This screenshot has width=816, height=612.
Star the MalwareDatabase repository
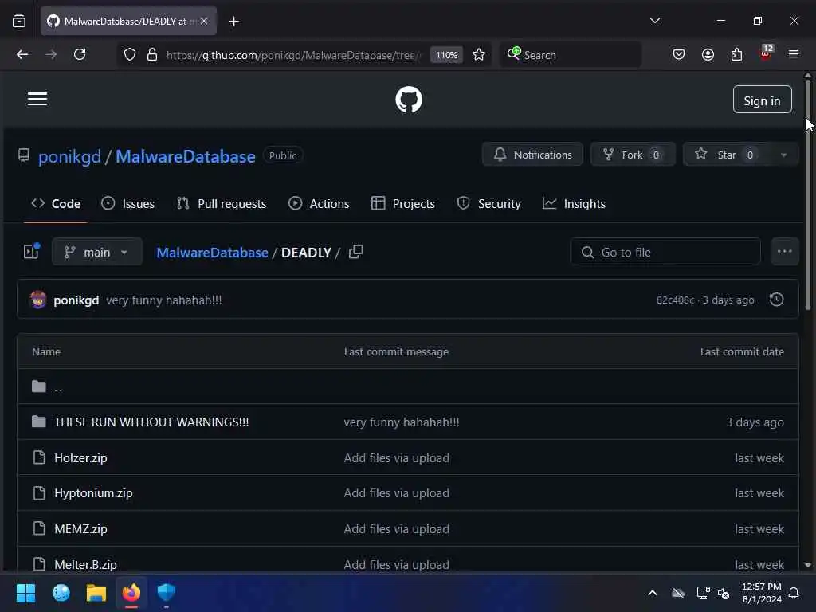727,155
